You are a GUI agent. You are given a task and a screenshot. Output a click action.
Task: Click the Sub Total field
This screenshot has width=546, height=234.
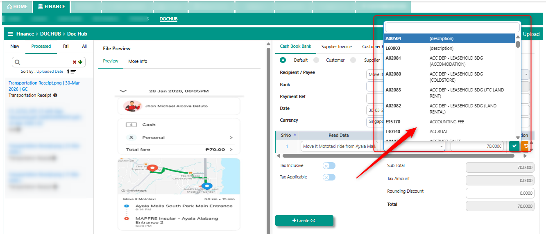click(x=500, y=167)
